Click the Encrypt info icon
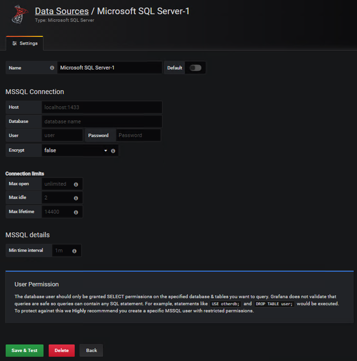Screen dimensions: 357x361 [113, 151]
